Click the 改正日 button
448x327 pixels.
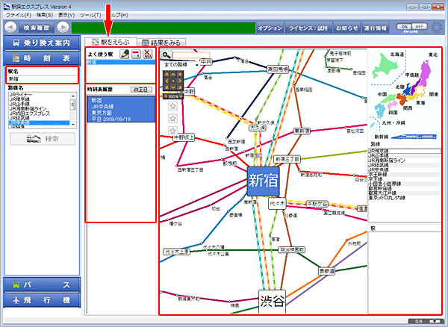point(140,89)
